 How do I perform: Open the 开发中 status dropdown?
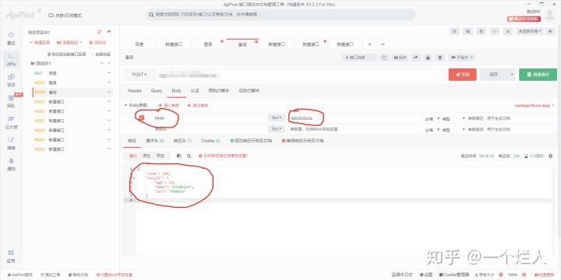(x=462, y=58)
